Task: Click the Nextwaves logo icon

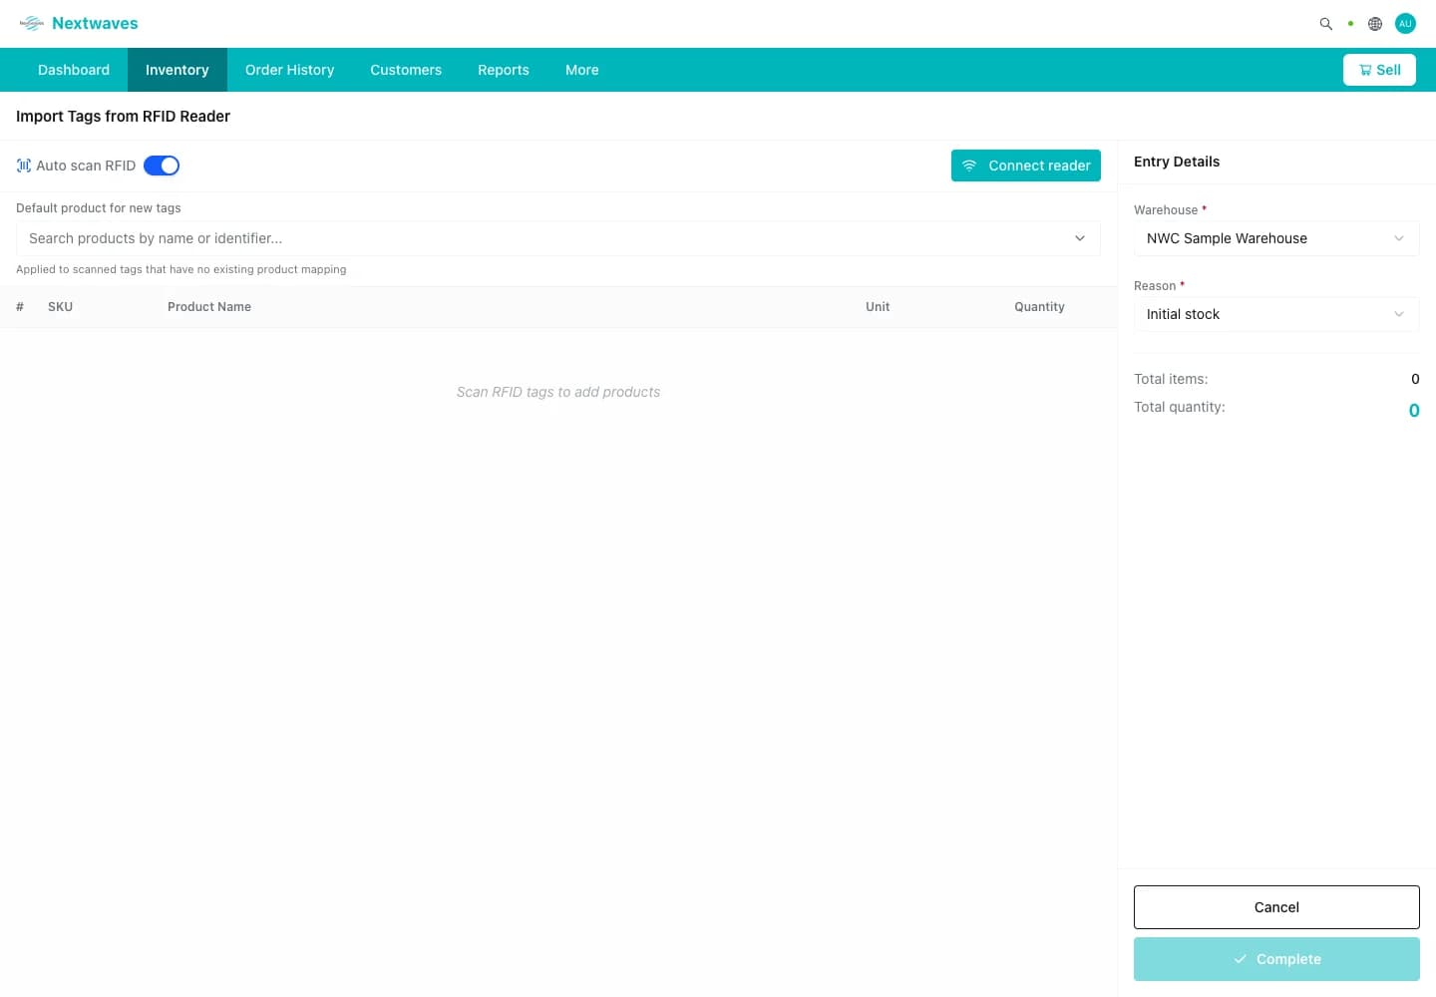Action: point(32,23)
